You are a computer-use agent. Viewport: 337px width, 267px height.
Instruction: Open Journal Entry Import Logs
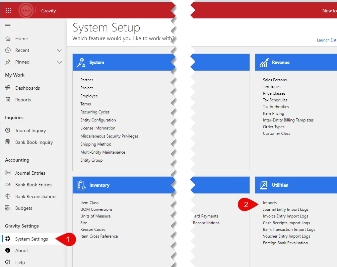tap(286, 209)
